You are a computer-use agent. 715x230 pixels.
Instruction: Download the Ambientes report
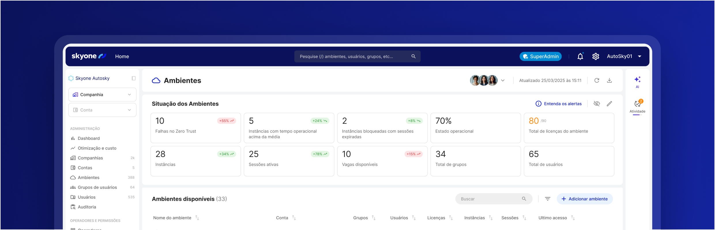click(609, 80)
